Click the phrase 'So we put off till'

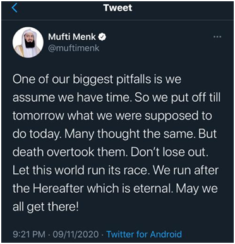178,97
